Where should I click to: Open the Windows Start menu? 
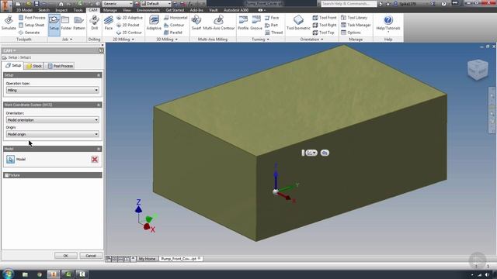8,274
